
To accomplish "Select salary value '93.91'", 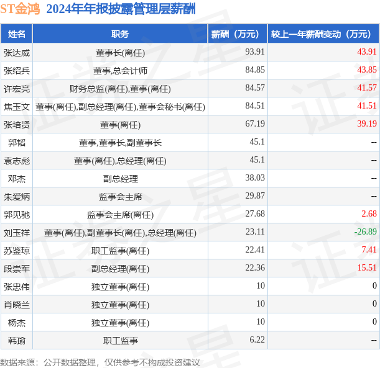I will (255, 52).
